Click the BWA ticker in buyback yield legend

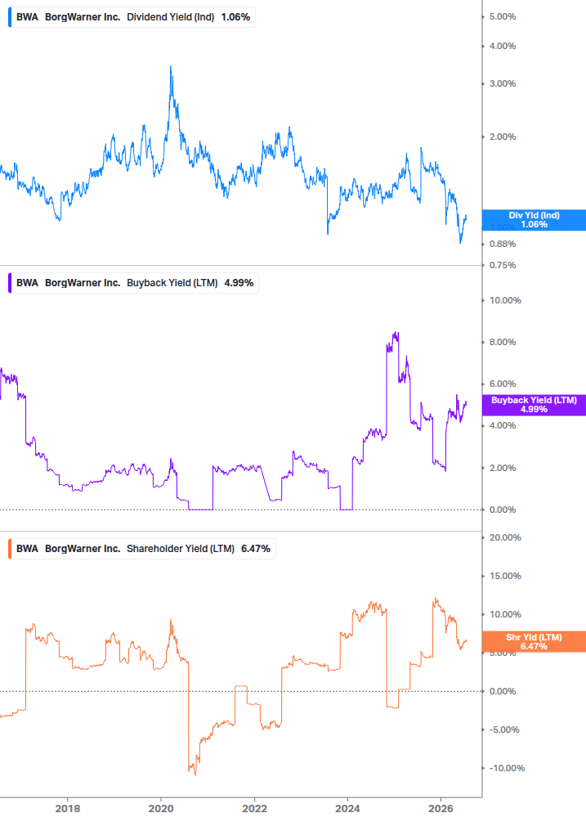coord(27,282)
